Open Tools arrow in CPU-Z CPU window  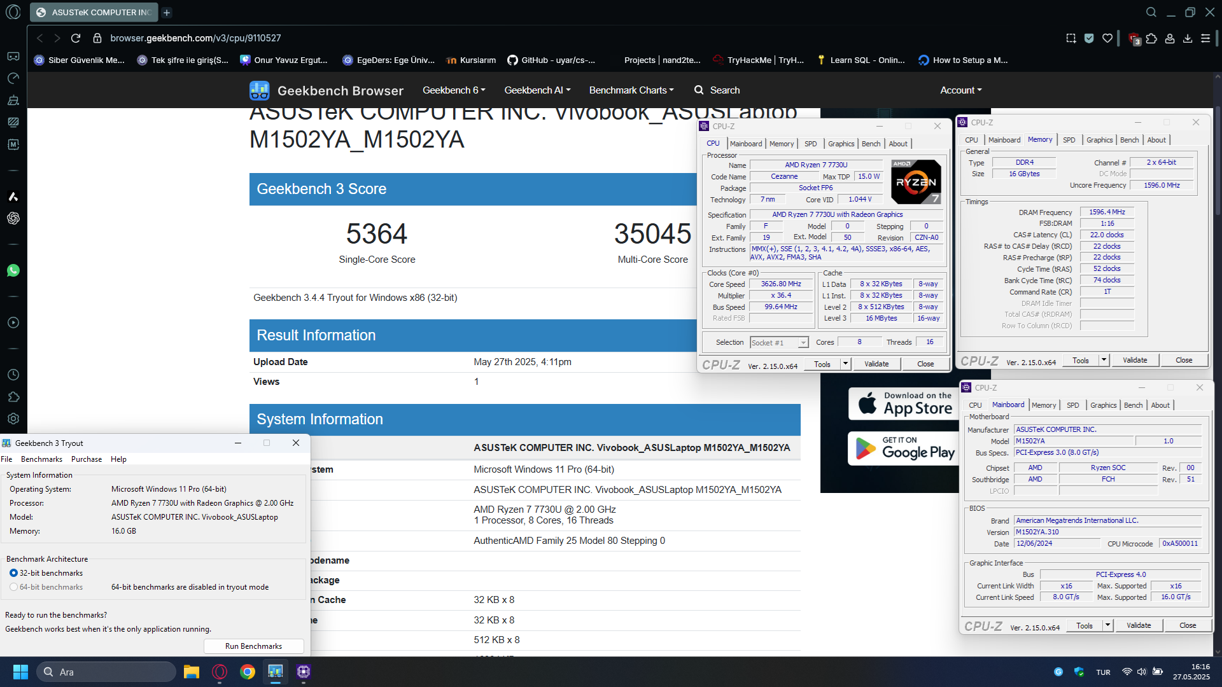[x=845, y=364]
